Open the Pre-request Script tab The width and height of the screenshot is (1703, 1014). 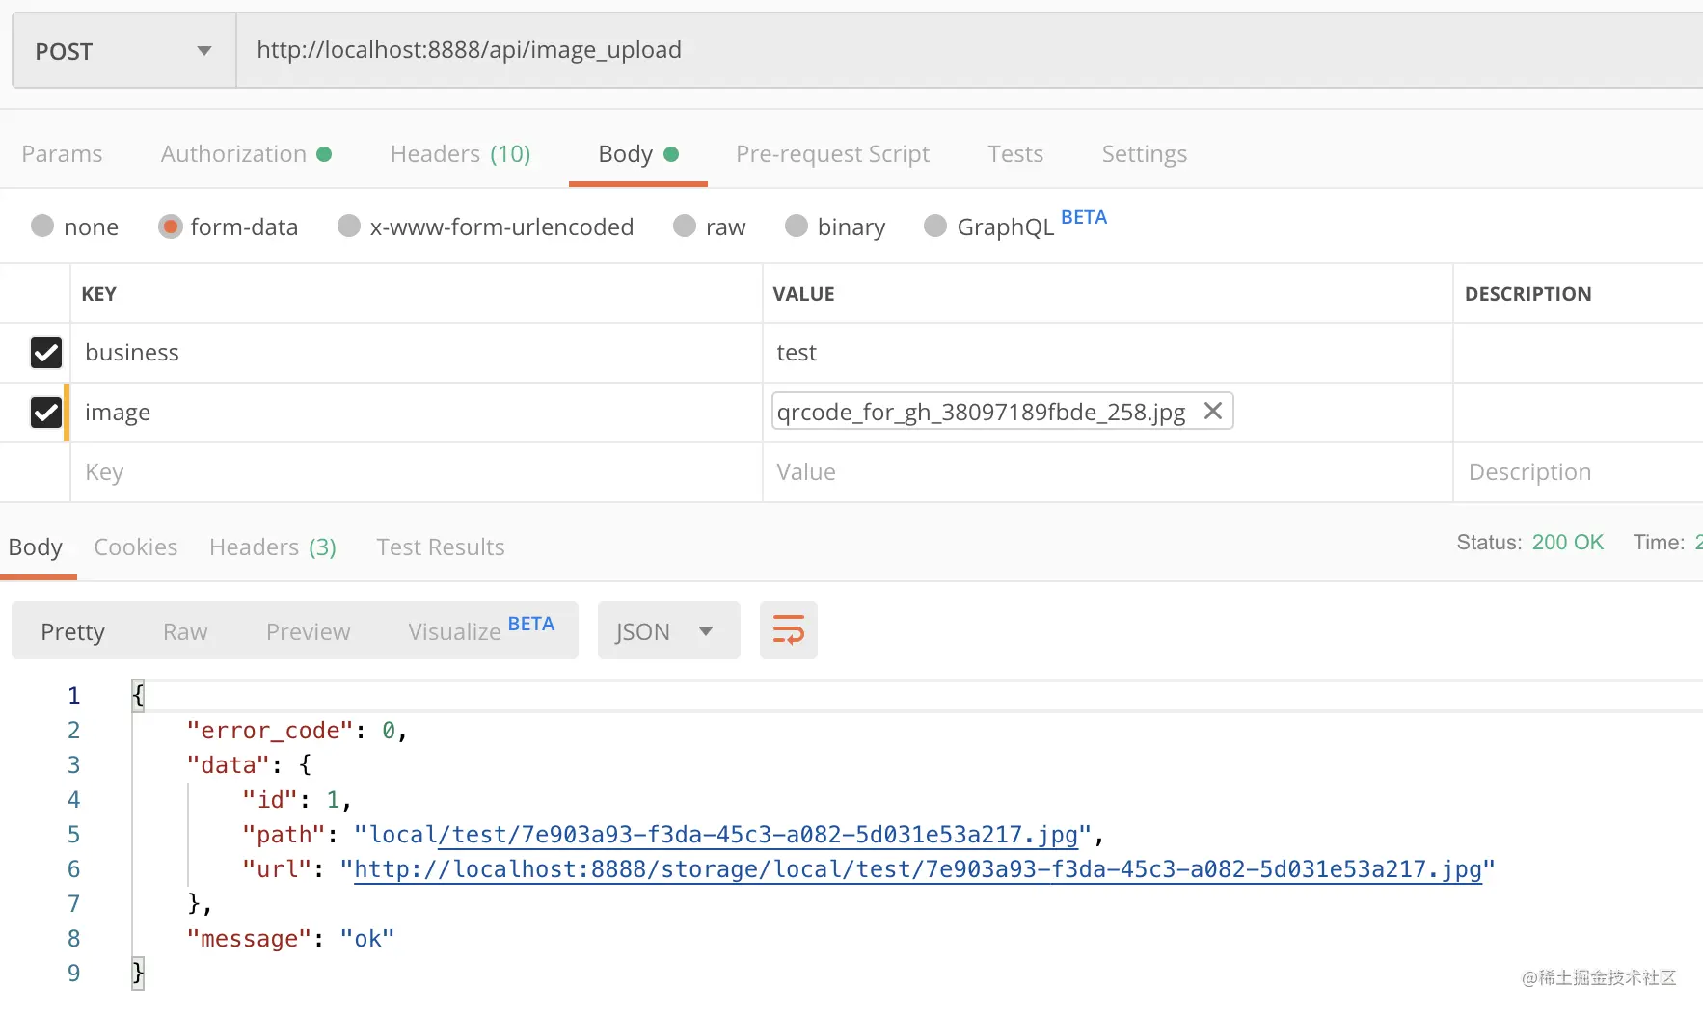tap(832, 154)
